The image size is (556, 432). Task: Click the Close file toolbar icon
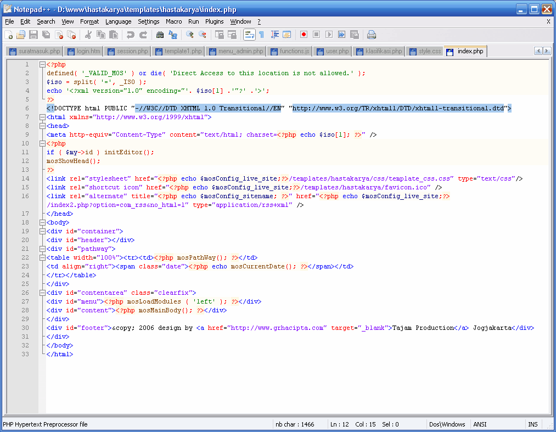(x=59, y=35)
